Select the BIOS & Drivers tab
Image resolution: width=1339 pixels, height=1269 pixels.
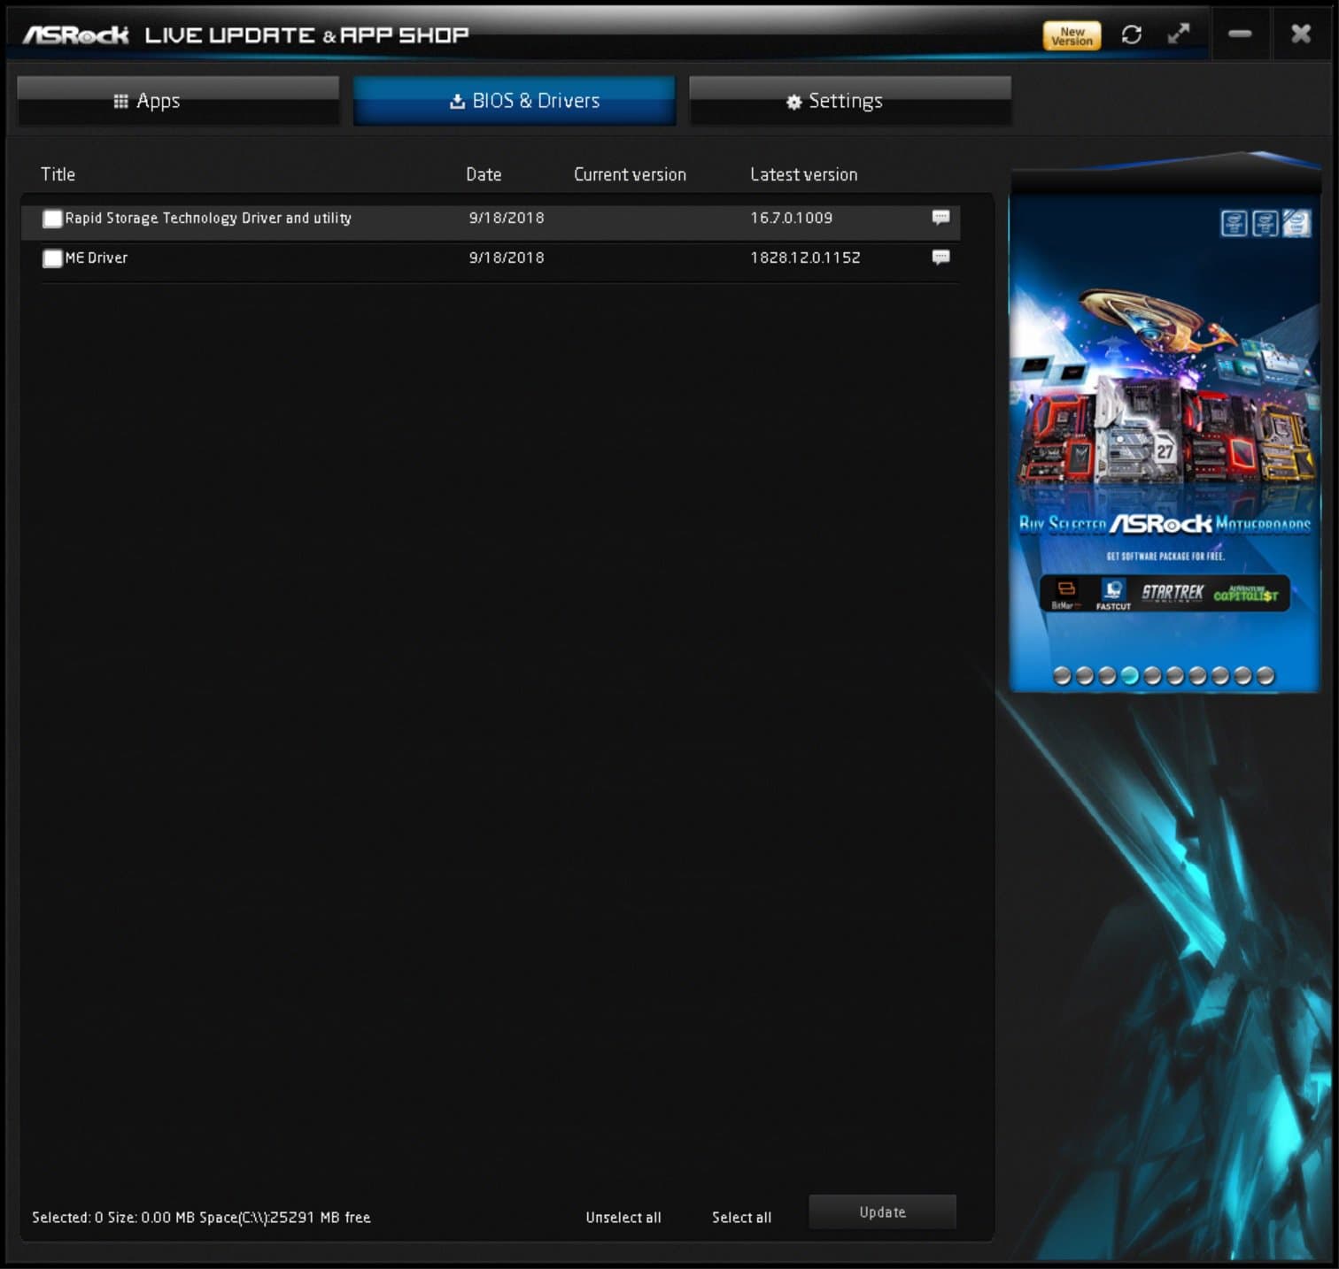[514, 101]
